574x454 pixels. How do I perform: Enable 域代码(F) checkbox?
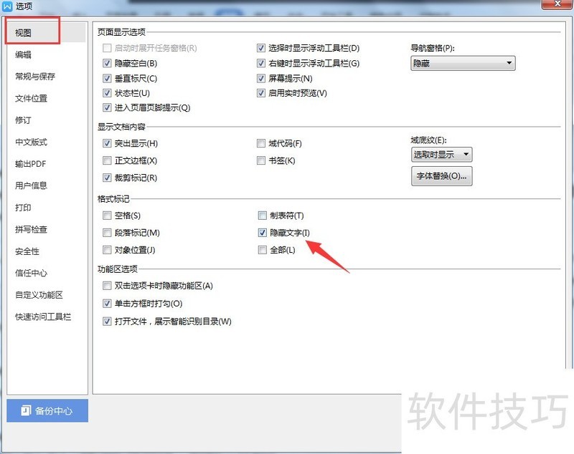tap(261, 143)
